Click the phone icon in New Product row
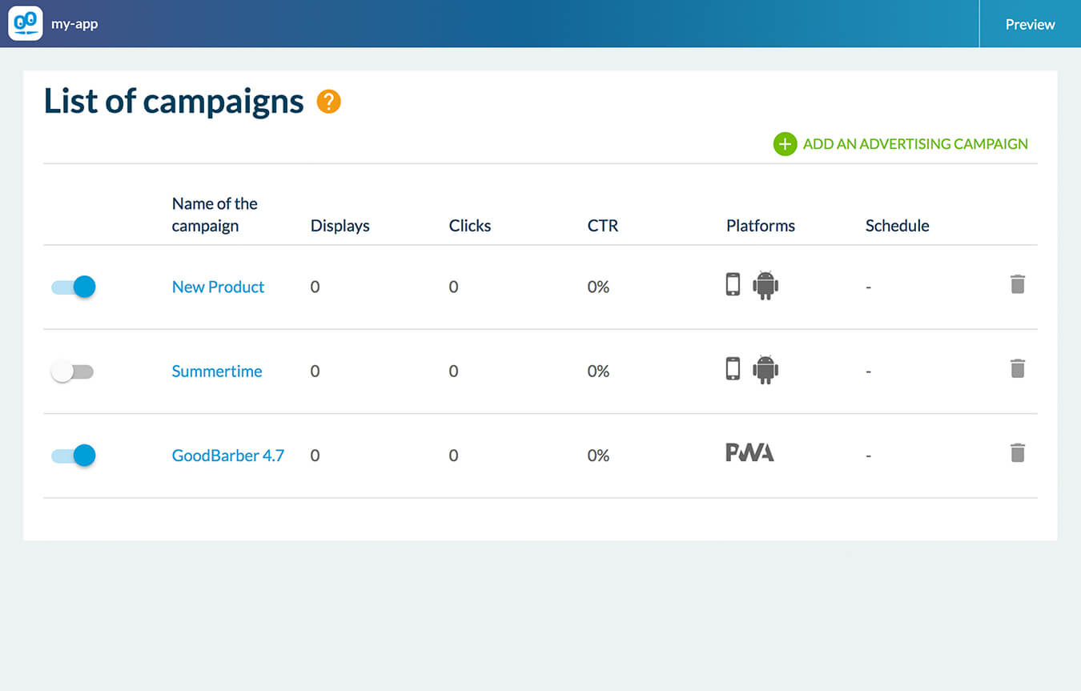The image size is (1081, 691). tap(733, 285)
